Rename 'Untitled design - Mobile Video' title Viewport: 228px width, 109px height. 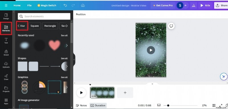pyautogui.click(x=129, y=5)
